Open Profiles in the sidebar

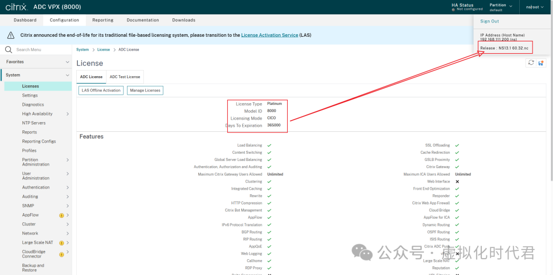tap(29, 150)
